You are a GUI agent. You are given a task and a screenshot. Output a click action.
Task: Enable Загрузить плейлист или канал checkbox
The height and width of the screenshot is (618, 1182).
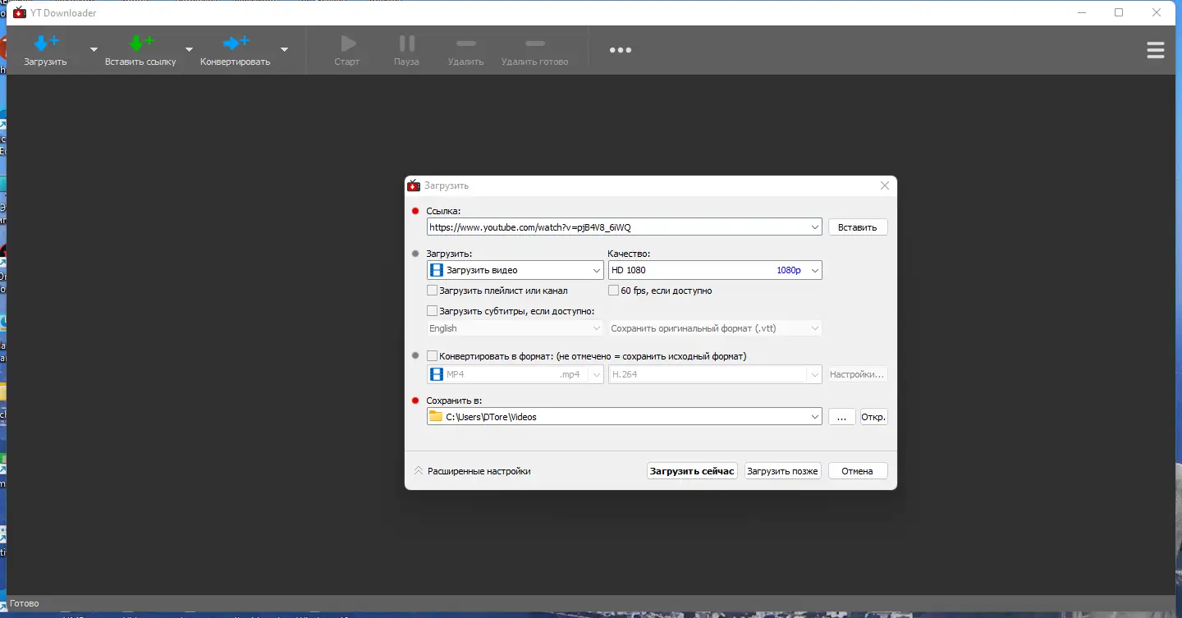pyautogui.click(x=433, y=291)
